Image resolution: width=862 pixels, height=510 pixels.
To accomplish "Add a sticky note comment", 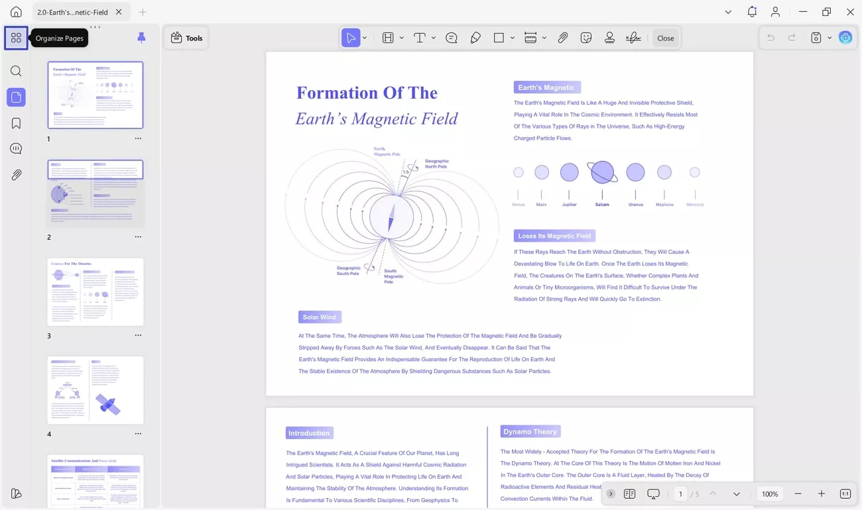I will point(452,38).
